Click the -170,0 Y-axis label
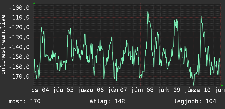The height and width of the screenshot is (109, 225). click(19, 76)
